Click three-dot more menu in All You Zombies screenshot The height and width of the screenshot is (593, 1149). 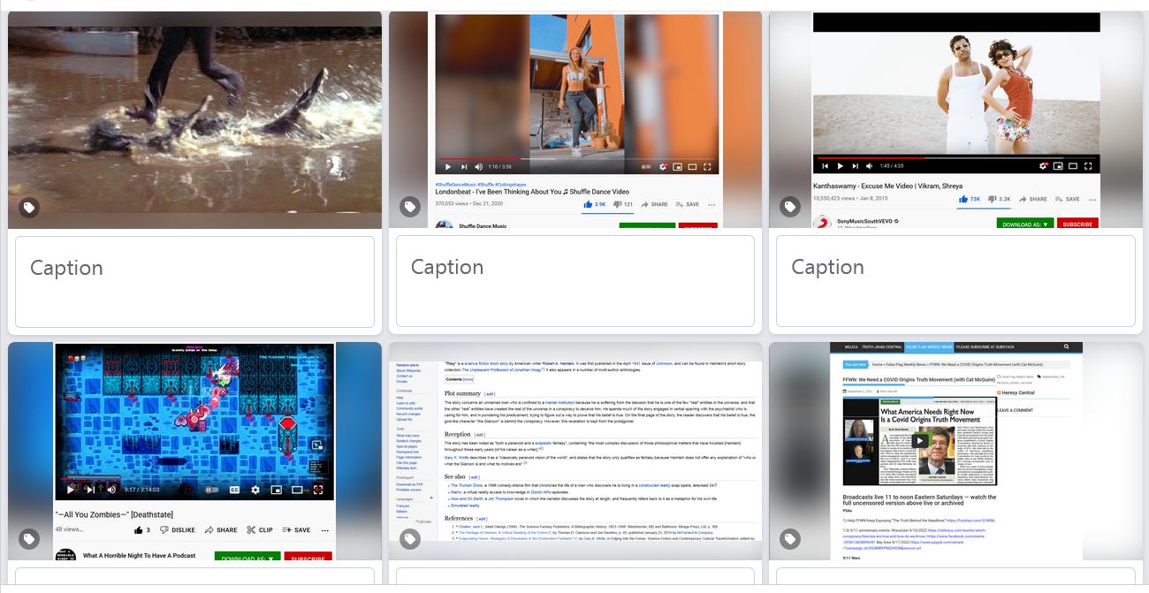325,530
